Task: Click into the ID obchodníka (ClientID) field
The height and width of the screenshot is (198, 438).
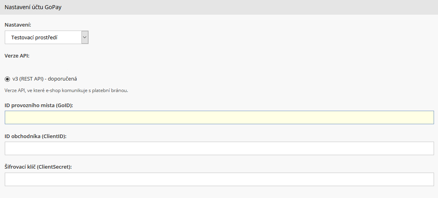Action: (219, 148)
